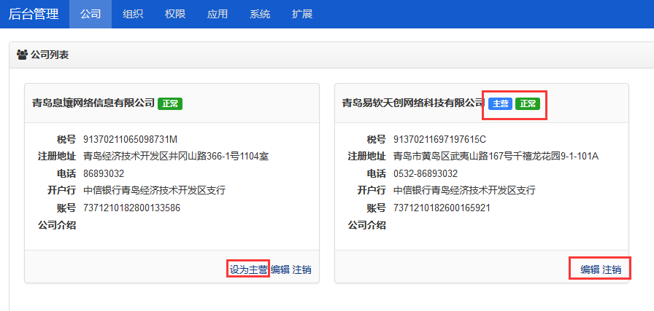
Task: Open the 公司 navigation tab
Action: coord(91,14)
